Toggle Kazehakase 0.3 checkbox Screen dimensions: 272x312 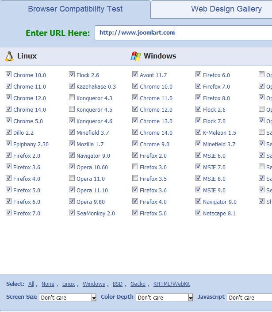[72, 86]
